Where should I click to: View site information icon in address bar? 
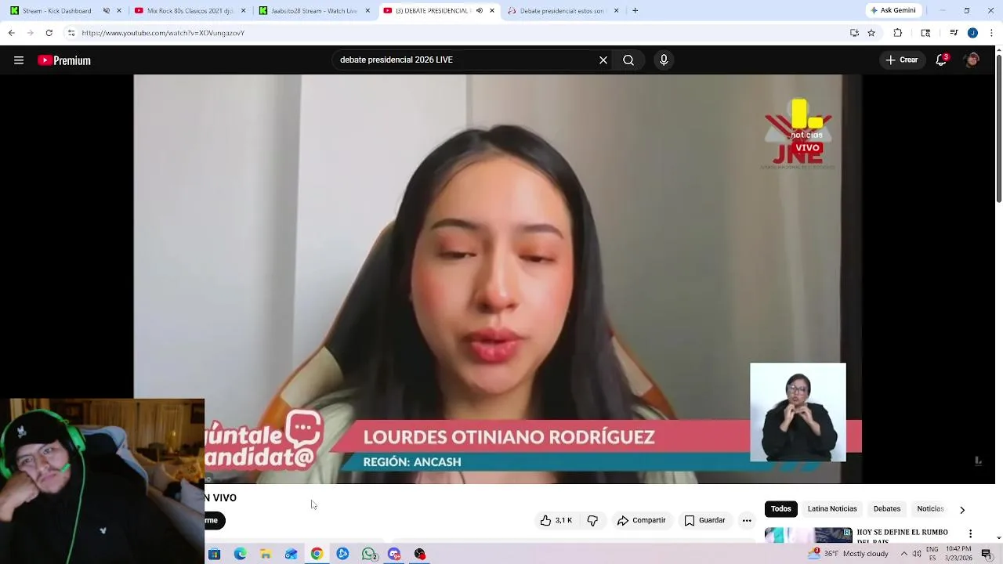71,33
